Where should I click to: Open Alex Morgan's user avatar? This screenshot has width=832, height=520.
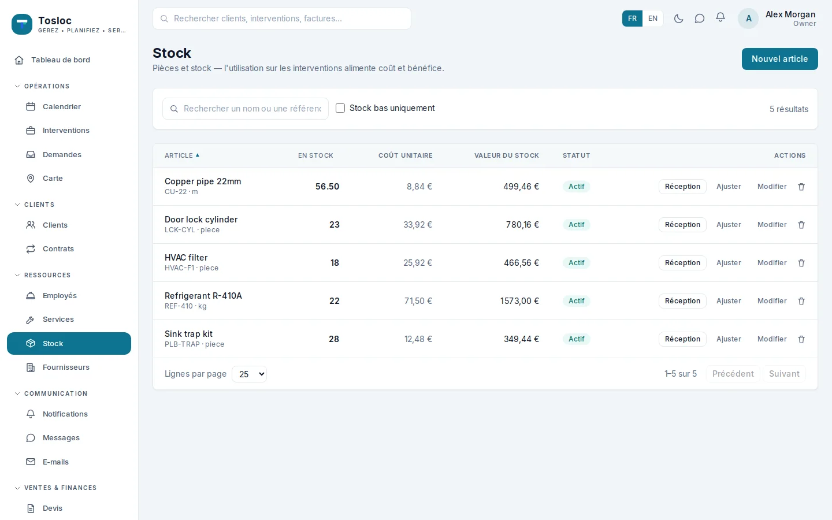tap(748, 18)
